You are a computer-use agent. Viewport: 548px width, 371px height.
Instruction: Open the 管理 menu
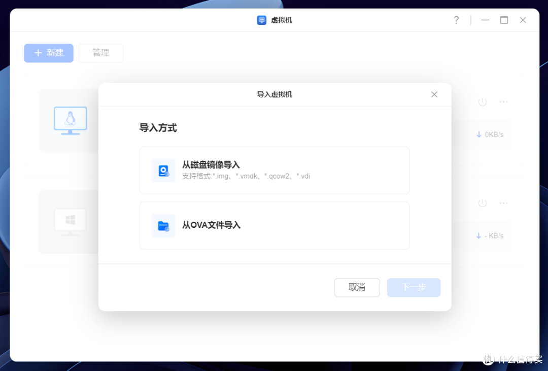pos(101,53)
